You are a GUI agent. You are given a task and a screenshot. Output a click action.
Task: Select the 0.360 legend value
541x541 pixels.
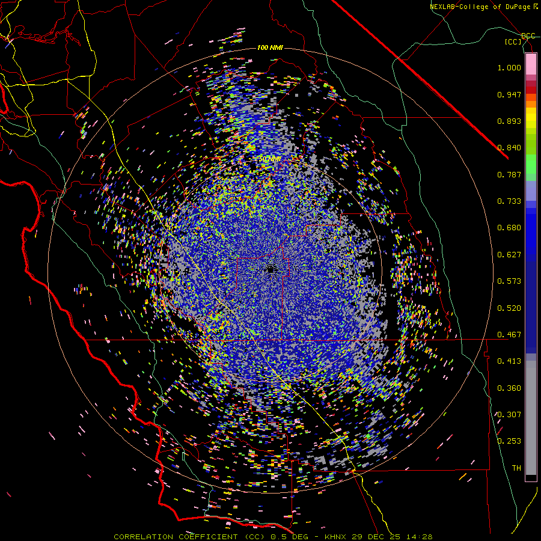point(509,388)
